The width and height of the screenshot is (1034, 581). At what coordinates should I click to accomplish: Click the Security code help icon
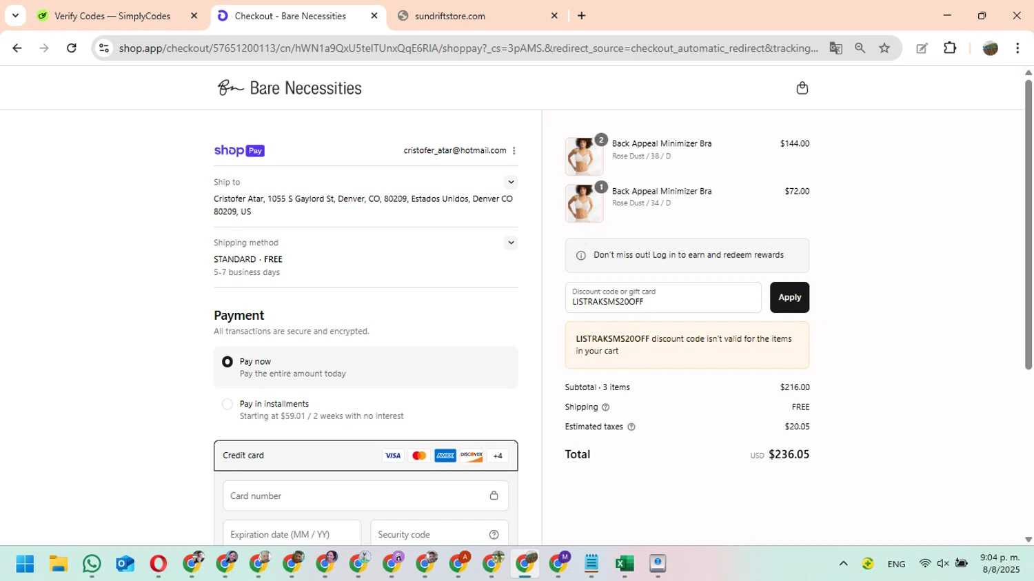point(494,535)
